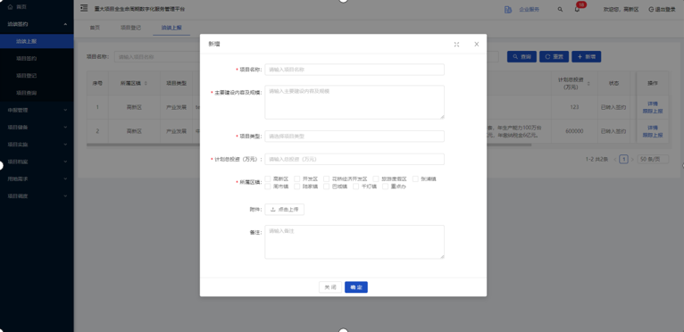The height and width of the screenshot is (332, 684).
Task: Click 详情 link in row 600000
Action: point(652,128)
